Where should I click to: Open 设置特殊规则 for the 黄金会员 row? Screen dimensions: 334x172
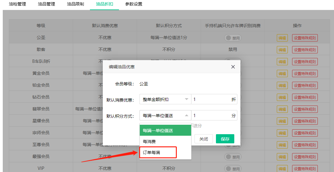tap(305, 73)
